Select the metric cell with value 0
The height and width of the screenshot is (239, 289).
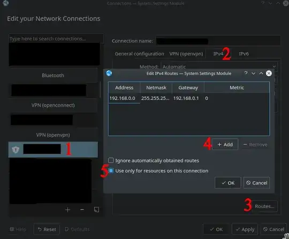click(x=237, y=98)
